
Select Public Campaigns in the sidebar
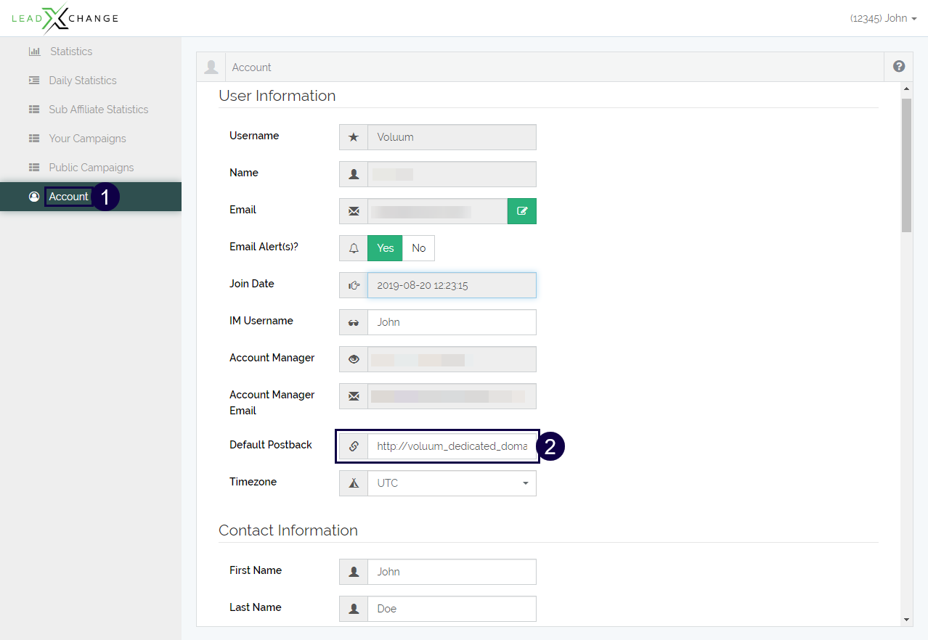tap(91, 168)
